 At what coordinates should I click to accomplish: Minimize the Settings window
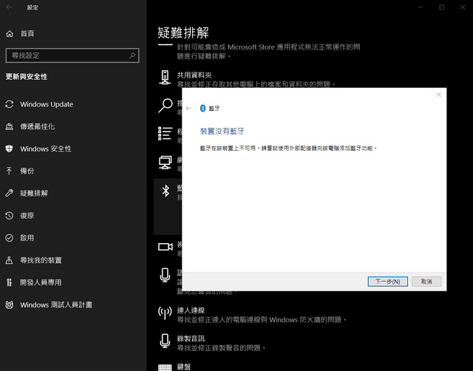coord(421,7)
